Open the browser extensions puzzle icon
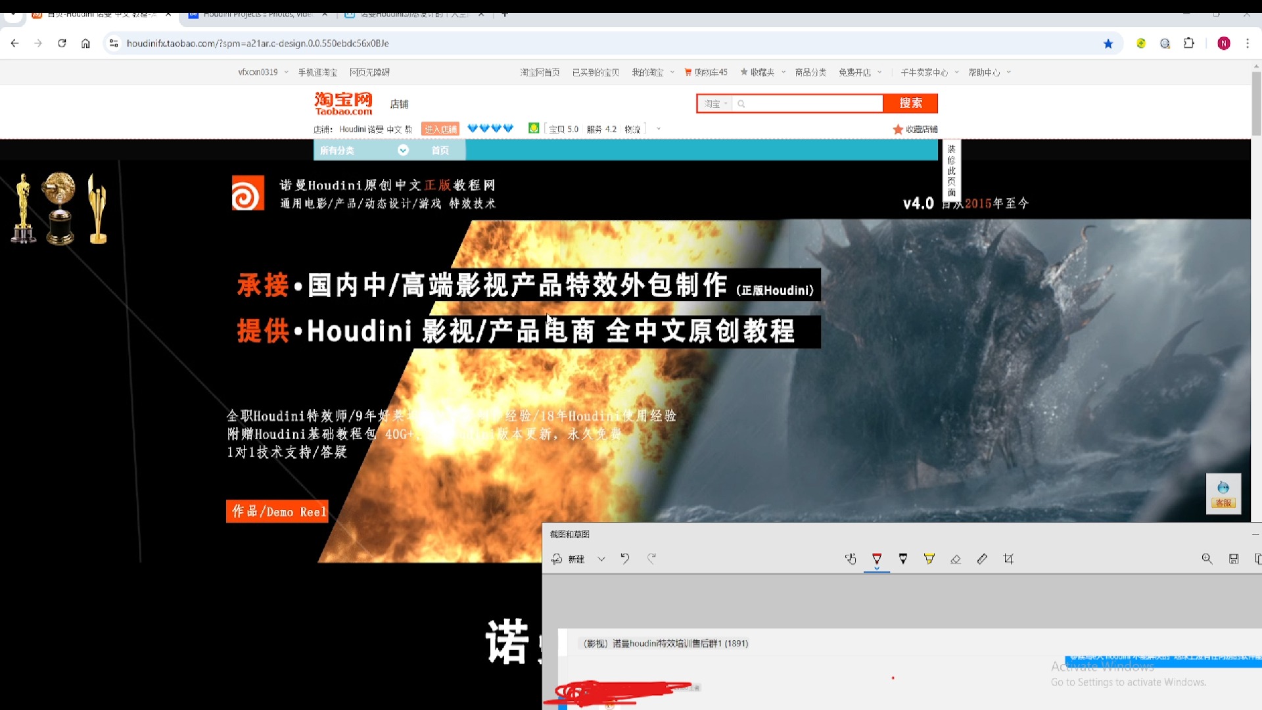Image resolution: width=1262 pixels, height=710 pixels. pos(1188,43)
